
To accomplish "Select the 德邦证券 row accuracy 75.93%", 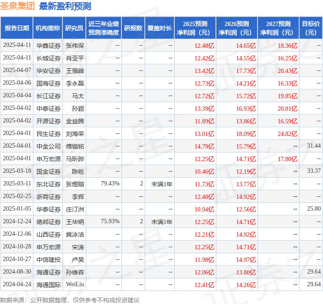I will pyautogui.click(x=110, y=221).
